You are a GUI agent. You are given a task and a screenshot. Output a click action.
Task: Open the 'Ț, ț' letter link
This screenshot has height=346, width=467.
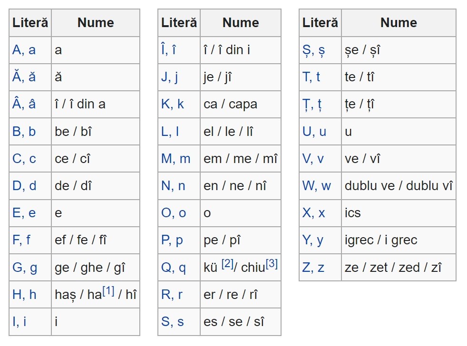coord(312,104)
